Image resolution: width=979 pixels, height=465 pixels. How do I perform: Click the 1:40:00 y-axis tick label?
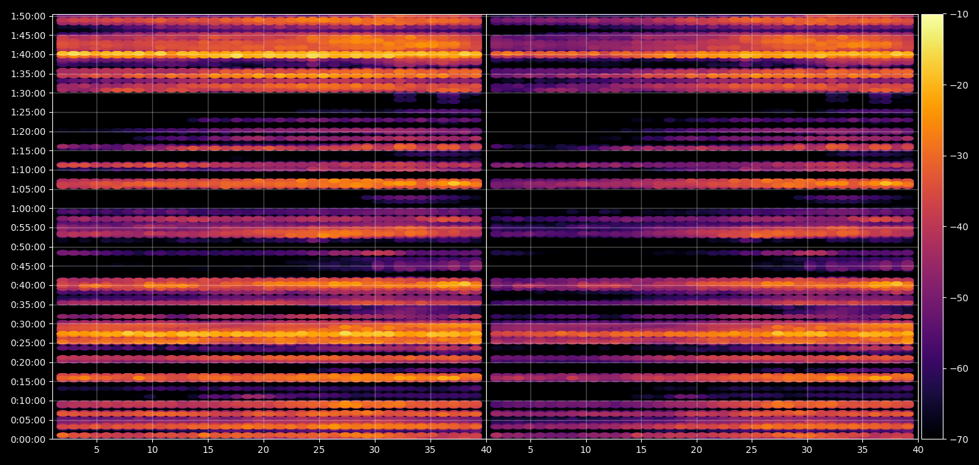28,54
